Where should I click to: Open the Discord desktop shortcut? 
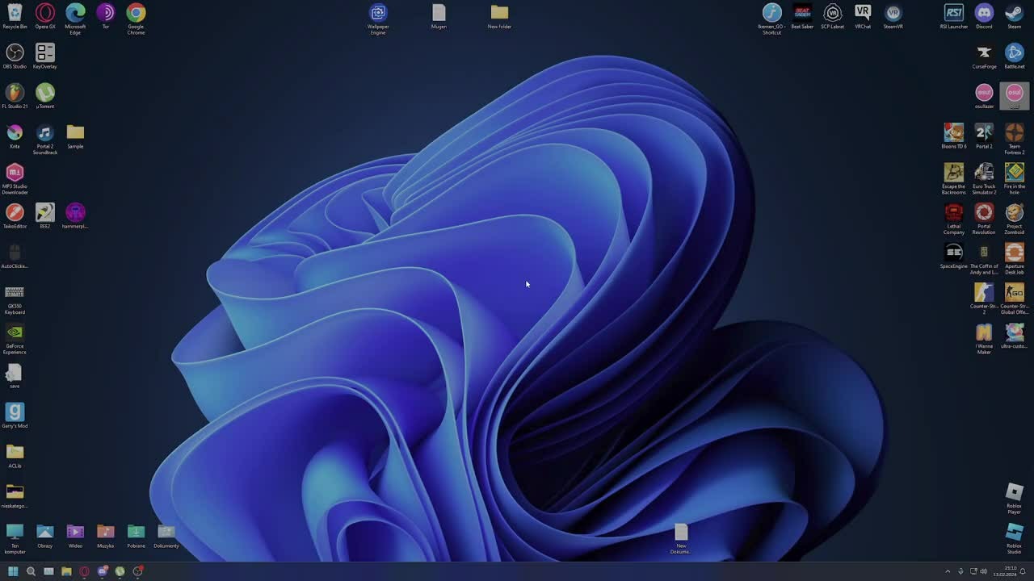click(x=984, y=16)
